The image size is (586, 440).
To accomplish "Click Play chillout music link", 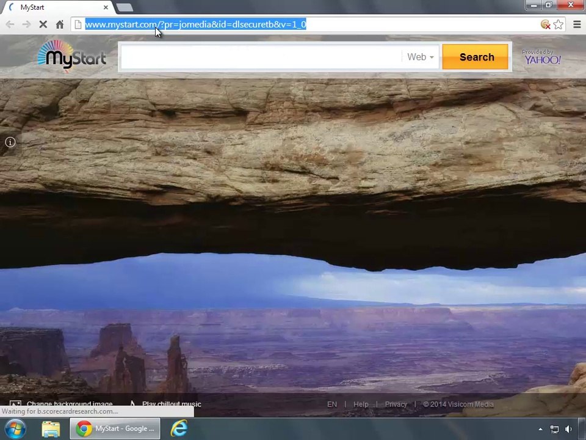I will tap(172, 404).
